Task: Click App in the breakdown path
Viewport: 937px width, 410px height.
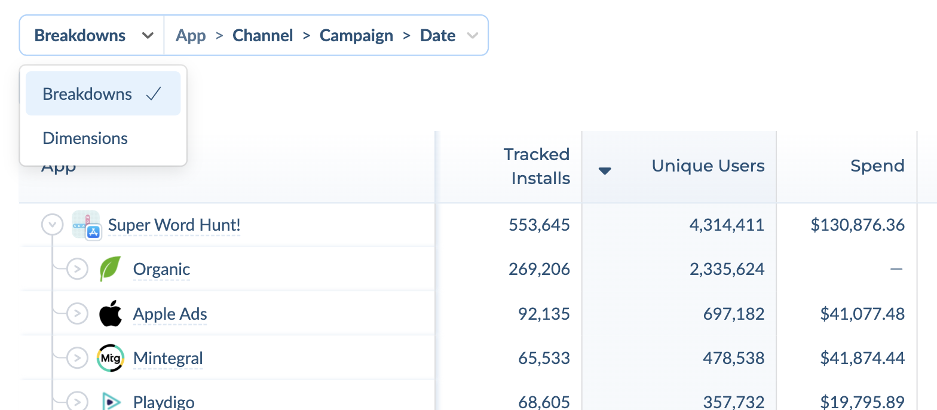Action: coord(191,35)
